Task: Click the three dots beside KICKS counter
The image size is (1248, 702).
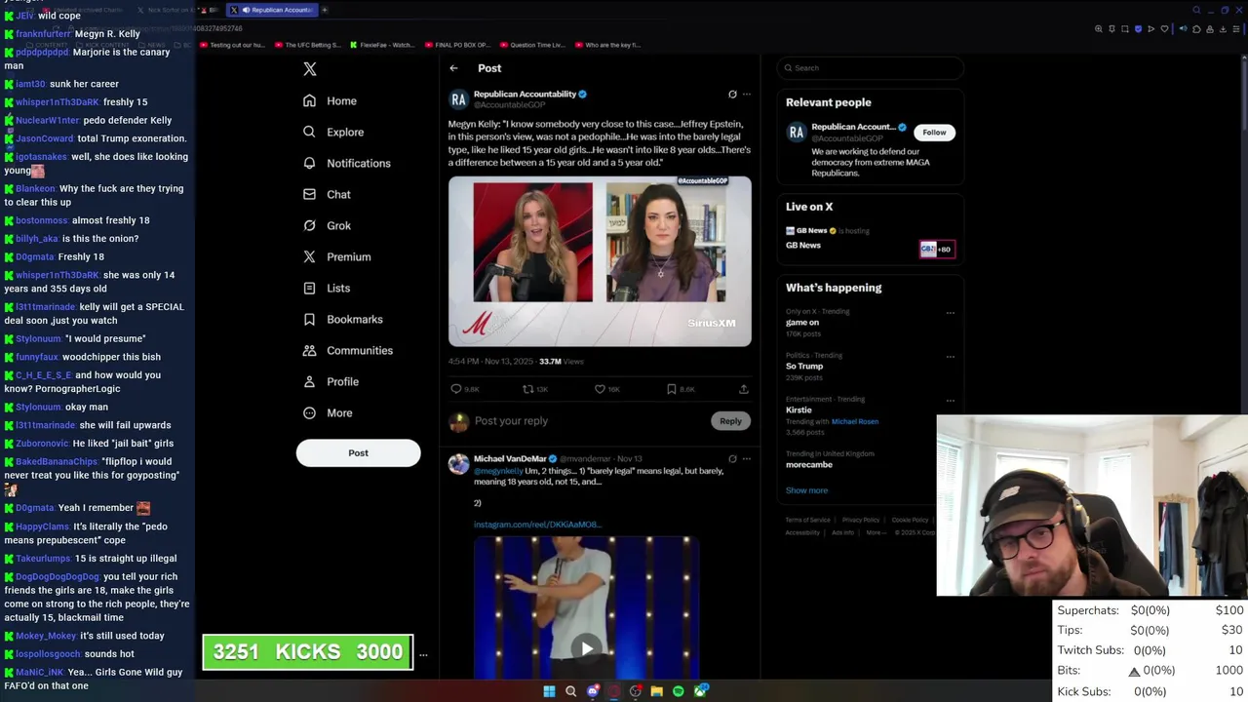Action: [x=423, y=654]
